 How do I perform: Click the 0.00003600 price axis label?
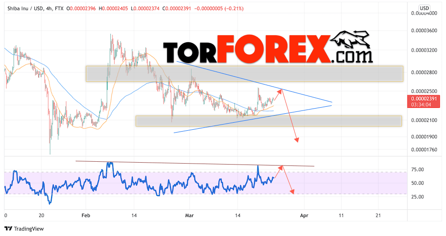(424, 31)
